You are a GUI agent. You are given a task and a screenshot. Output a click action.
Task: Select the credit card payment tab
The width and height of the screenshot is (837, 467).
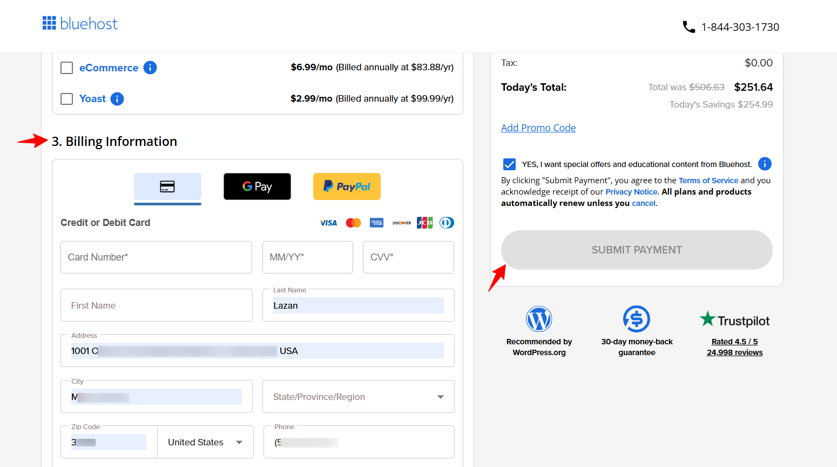click(167, 187)
